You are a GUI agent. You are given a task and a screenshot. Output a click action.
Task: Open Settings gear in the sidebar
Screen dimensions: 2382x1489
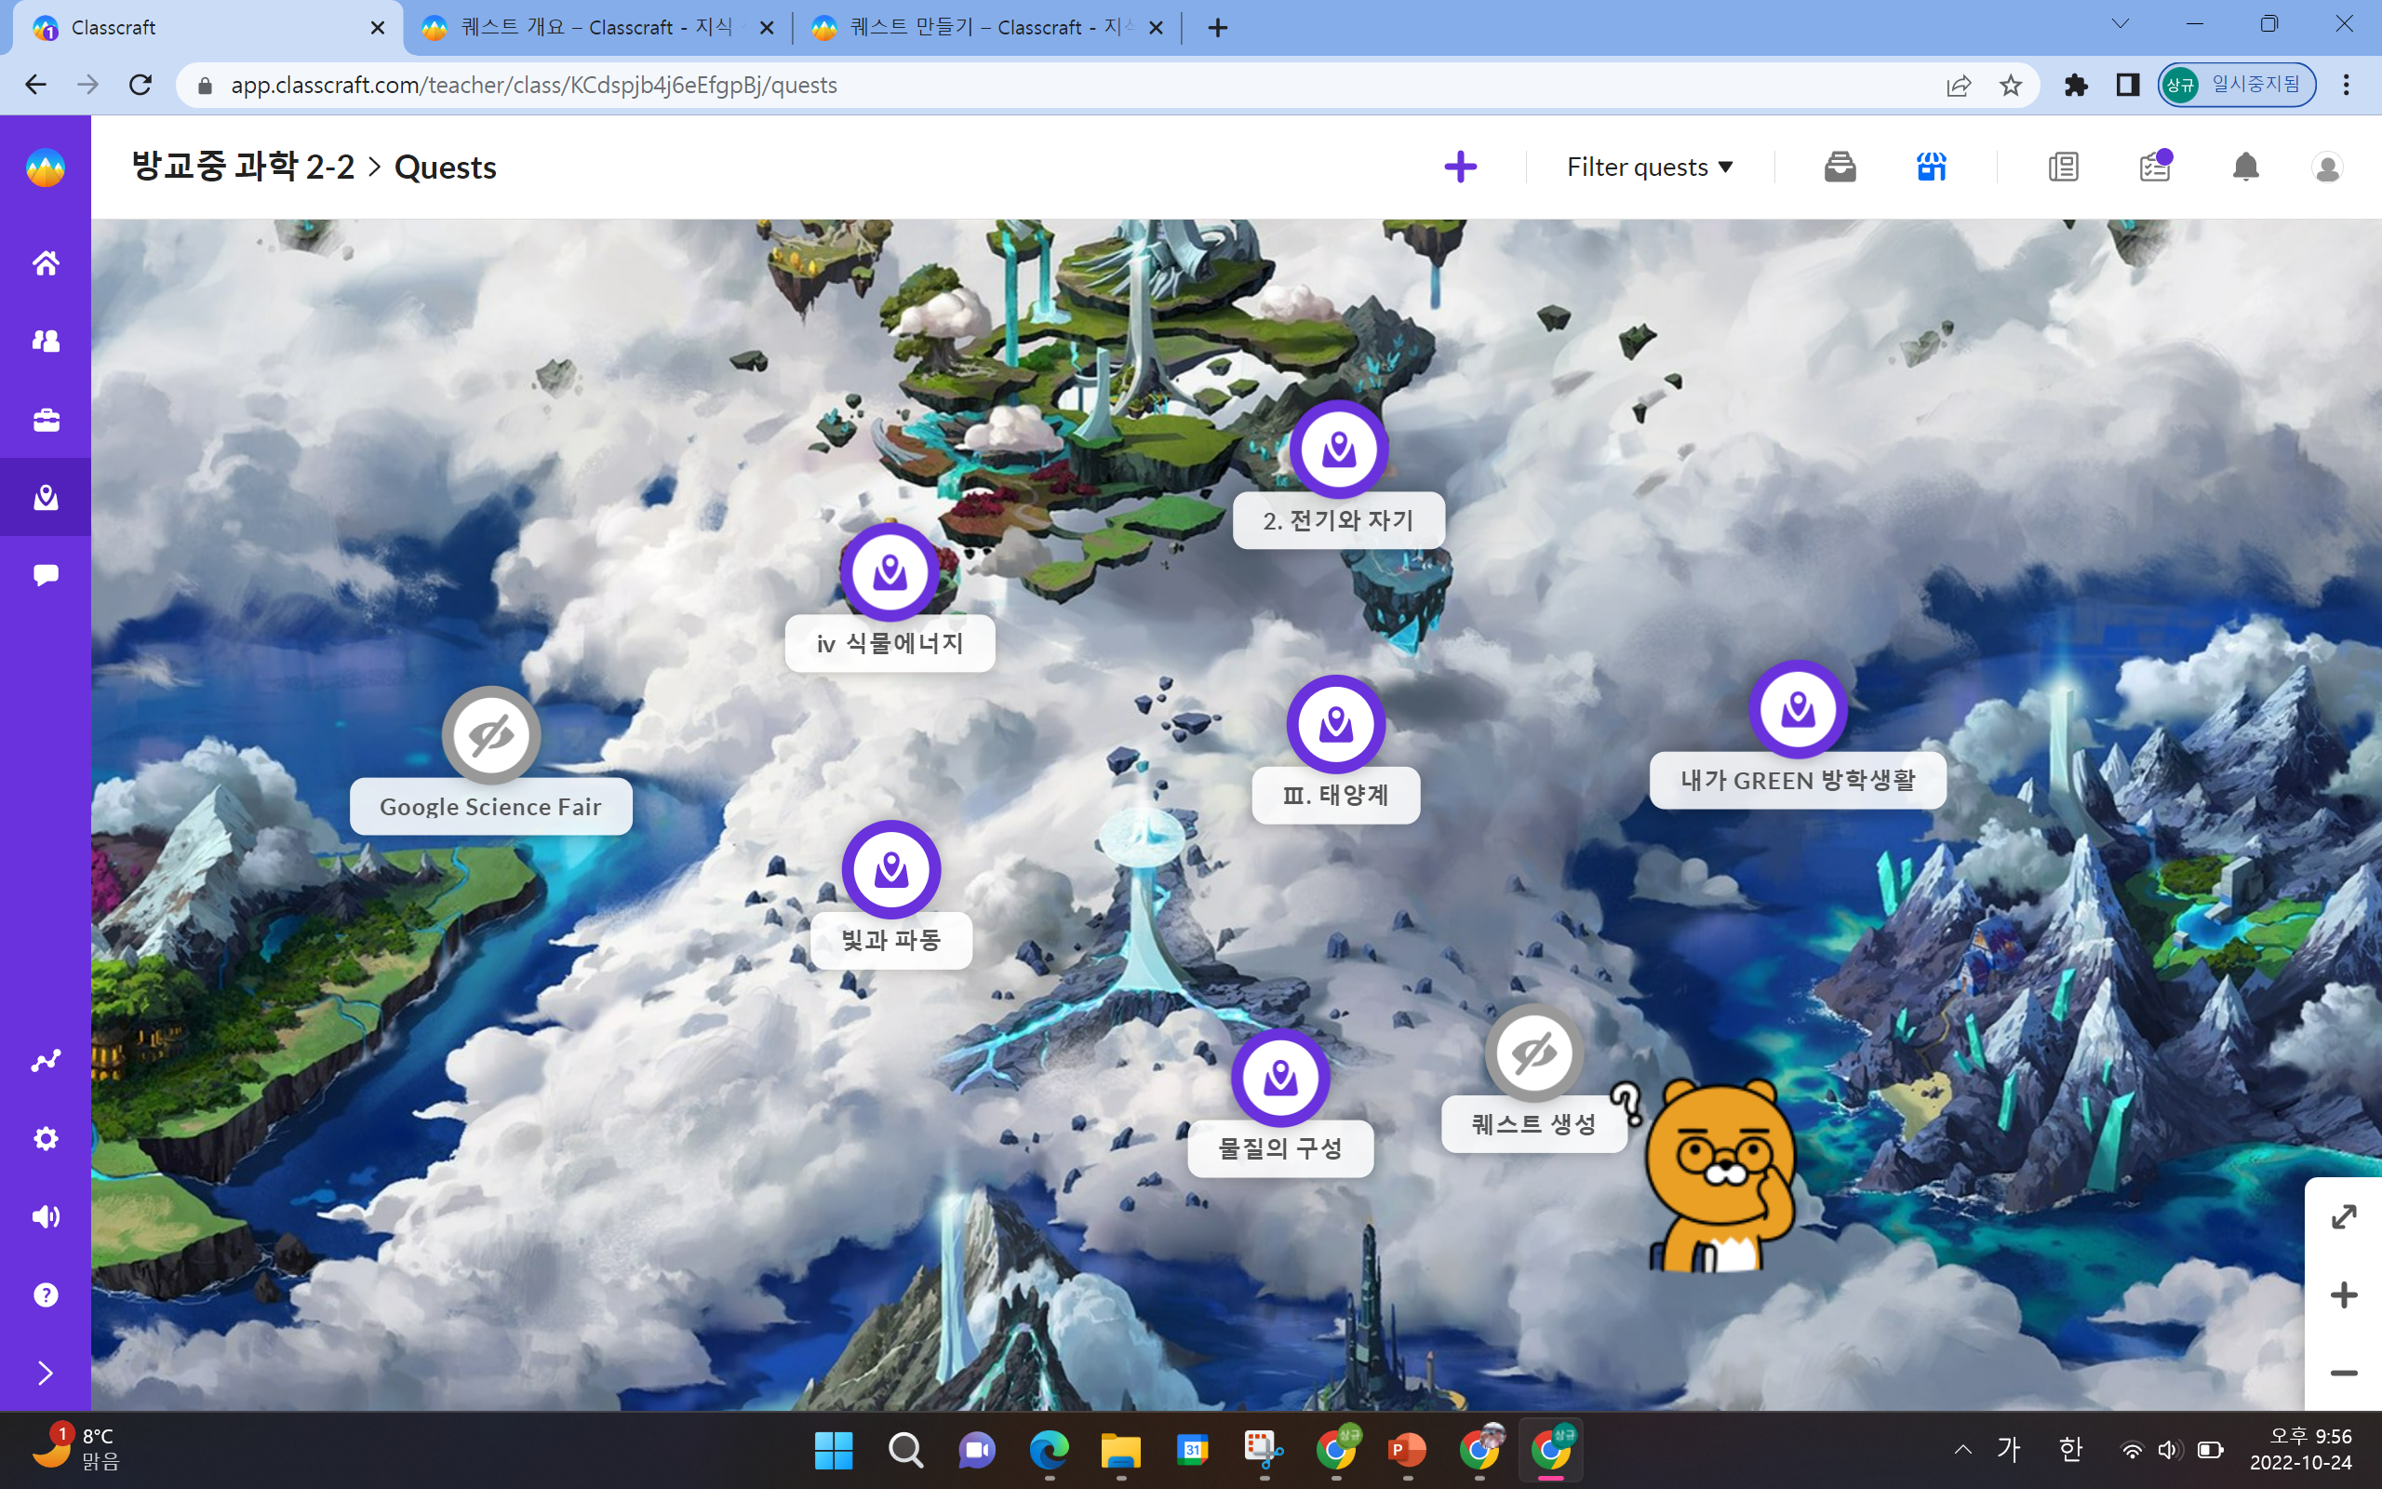coord(46,1138)
